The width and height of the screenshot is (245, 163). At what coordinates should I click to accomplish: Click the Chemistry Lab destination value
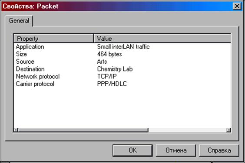(115, 69)
